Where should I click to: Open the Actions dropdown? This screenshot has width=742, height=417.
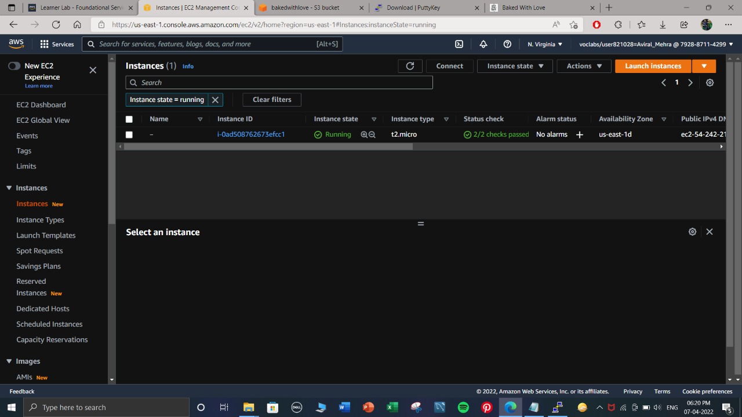point(584,66)
